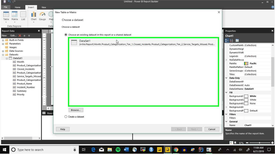Select the Incident_Number field
This screenshot has height=154, width=275.
26,87
